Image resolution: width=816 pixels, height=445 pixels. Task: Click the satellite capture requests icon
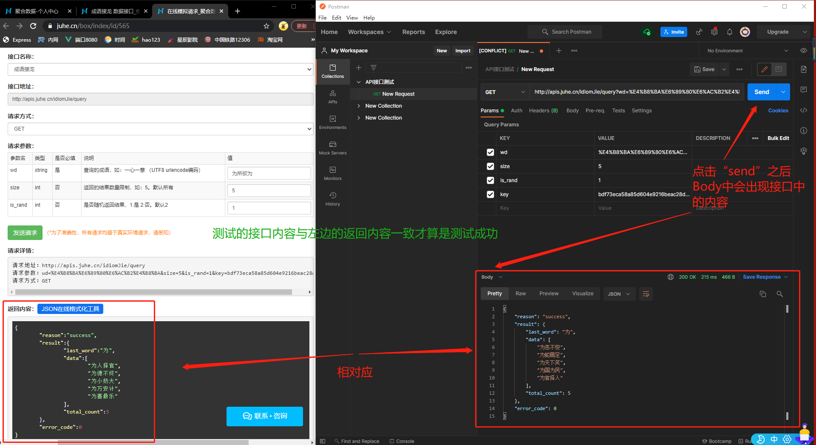point(699,32)
